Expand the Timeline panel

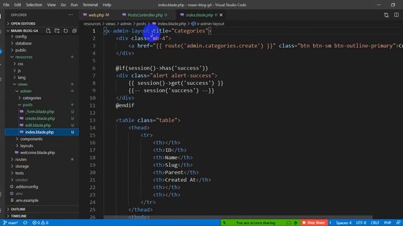pyautogui.click(x=18, y=216)
